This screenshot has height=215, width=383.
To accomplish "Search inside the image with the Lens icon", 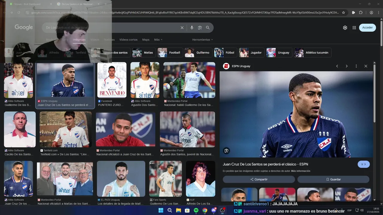I will click(x=226, y=151).
